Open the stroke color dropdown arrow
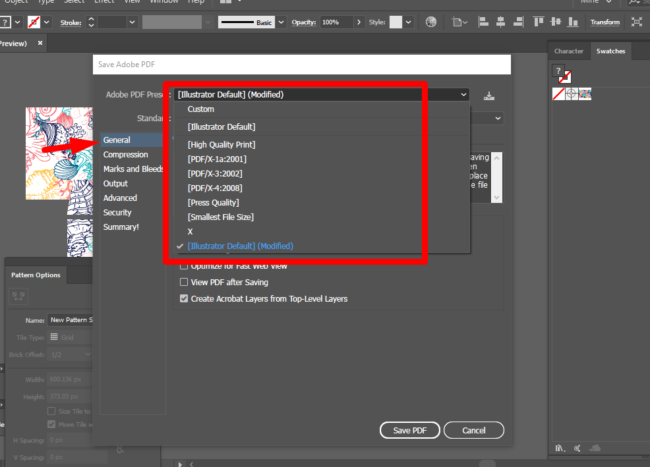The height and width of the screenshot is (467, 650). tap(46, 22)
